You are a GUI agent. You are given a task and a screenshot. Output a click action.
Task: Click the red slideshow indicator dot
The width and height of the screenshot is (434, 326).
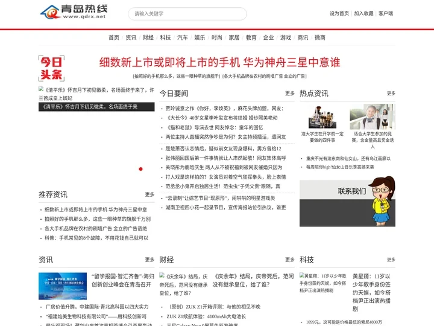click(140, 169)
